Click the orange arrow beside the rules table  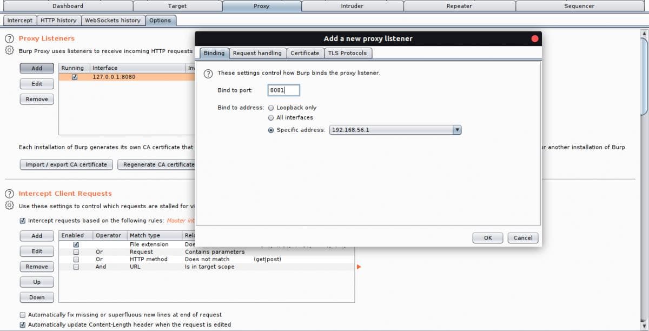tap(359, 267)
